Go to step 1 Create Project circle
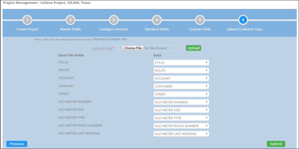This screenshot has width=299, height=149. click(x=27, y=20)
